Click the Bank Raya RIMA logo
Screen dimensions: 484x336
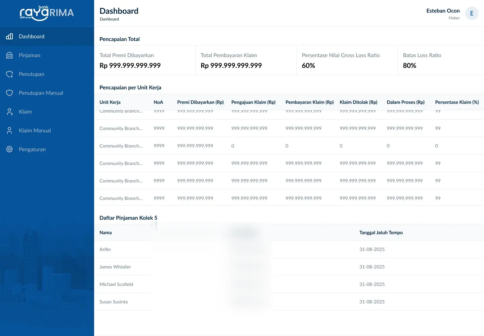[x=47, y=13]
